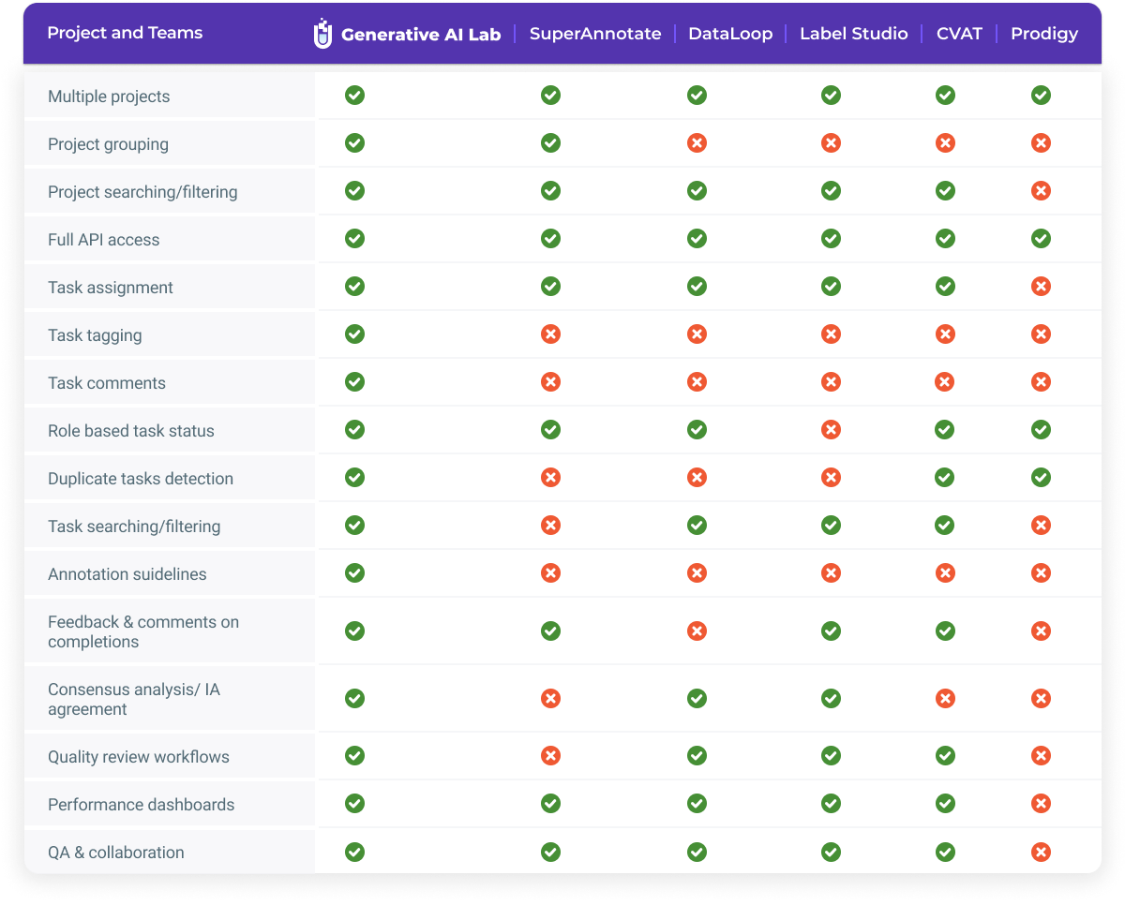Viewport: 1125px width, 905px height.
Task: Click red cross for Task tagging under SuperAnnotate
Action: tap(550, 334)
